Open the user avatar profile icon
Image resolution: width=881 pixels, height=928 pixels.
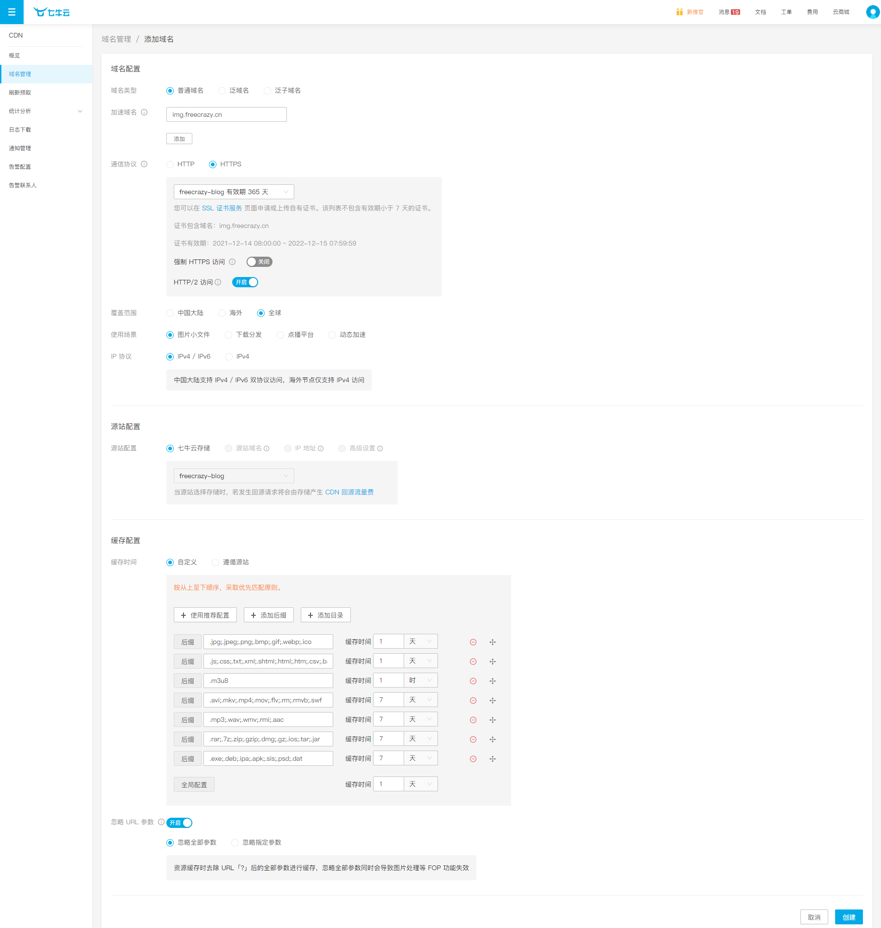(x=873, y=12)
